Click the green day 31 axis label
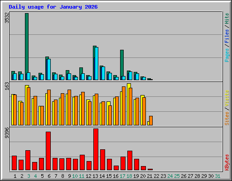 click(217, 176)
